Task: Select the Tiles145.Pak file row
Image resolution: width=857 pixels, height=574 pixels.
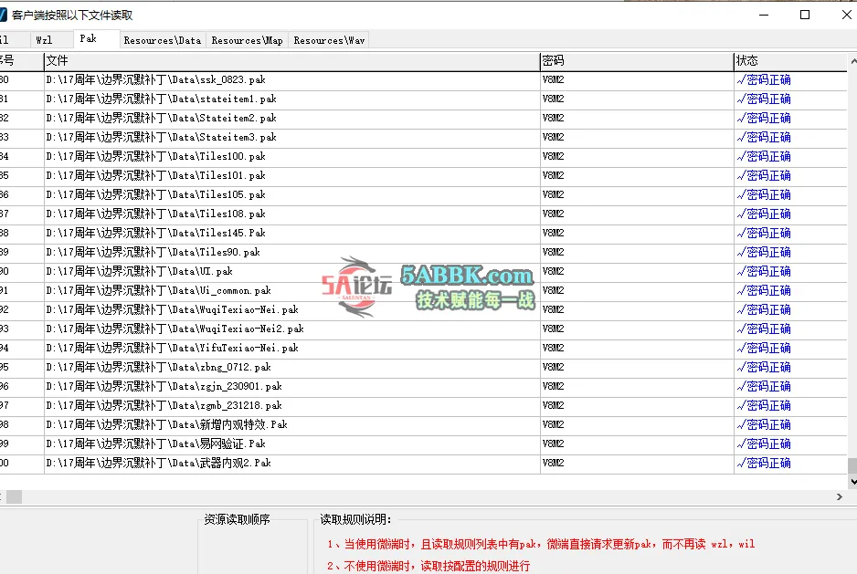Action: coord(424,233)
